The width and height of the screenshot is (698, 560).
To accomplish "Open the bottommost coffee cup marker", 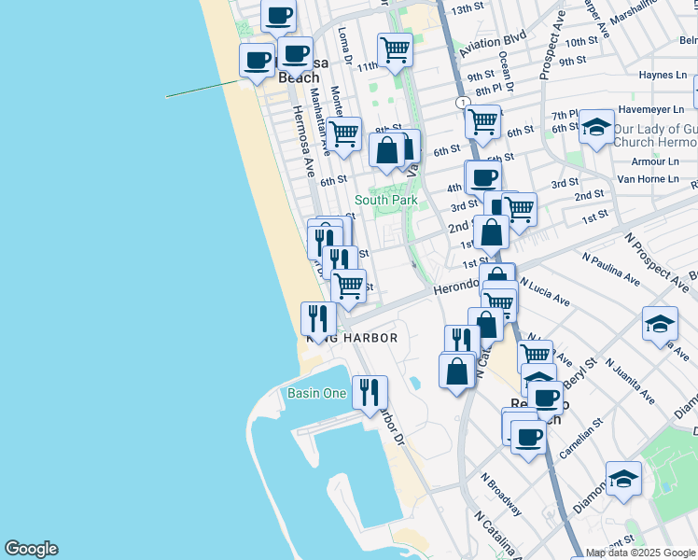I will 528,437.
